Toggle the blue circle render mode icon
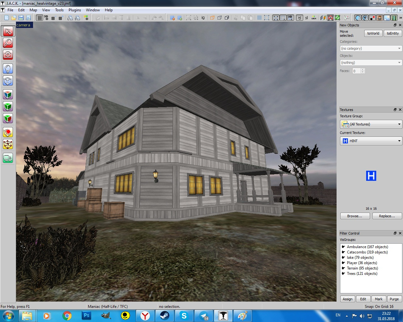The width and height of the screenshot is (403, 322). [358, 18]
